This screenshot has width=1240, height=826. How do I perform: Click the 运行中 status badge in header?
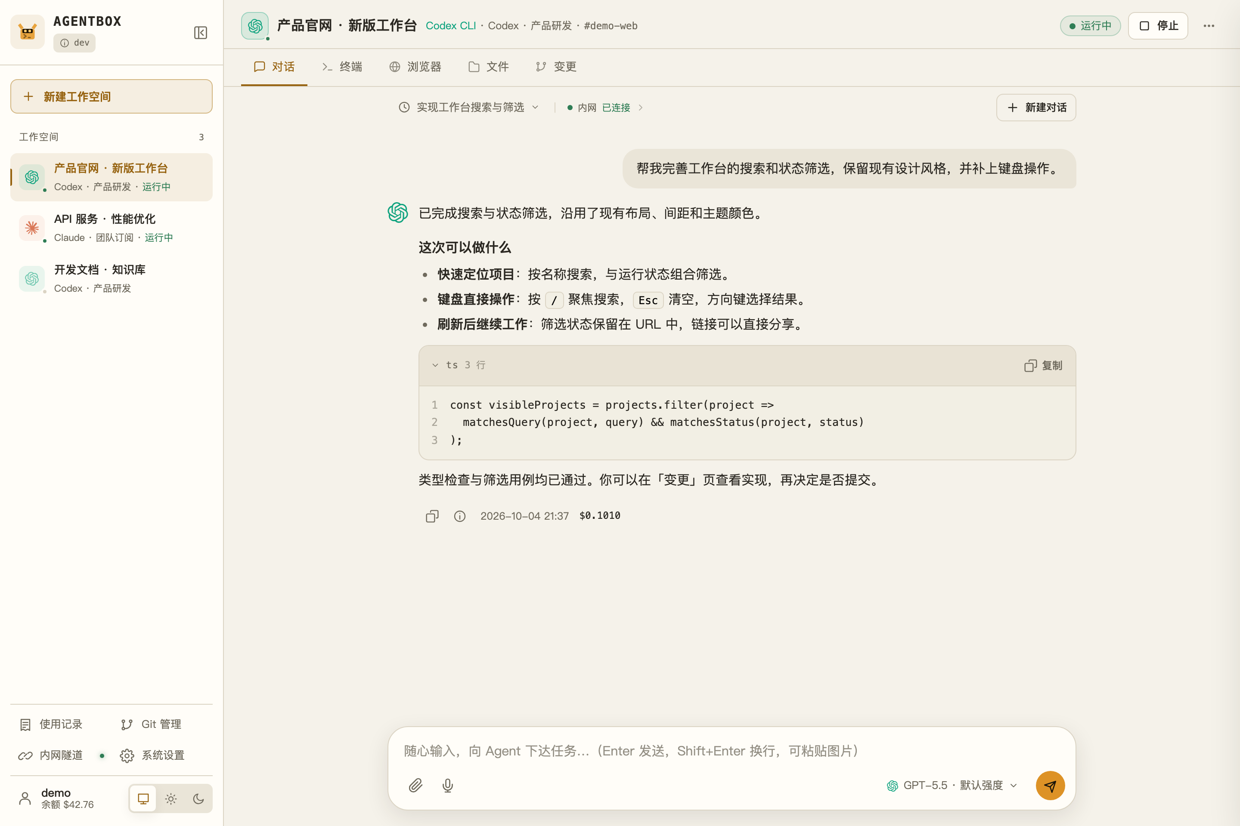click(x=1090, y=26)
